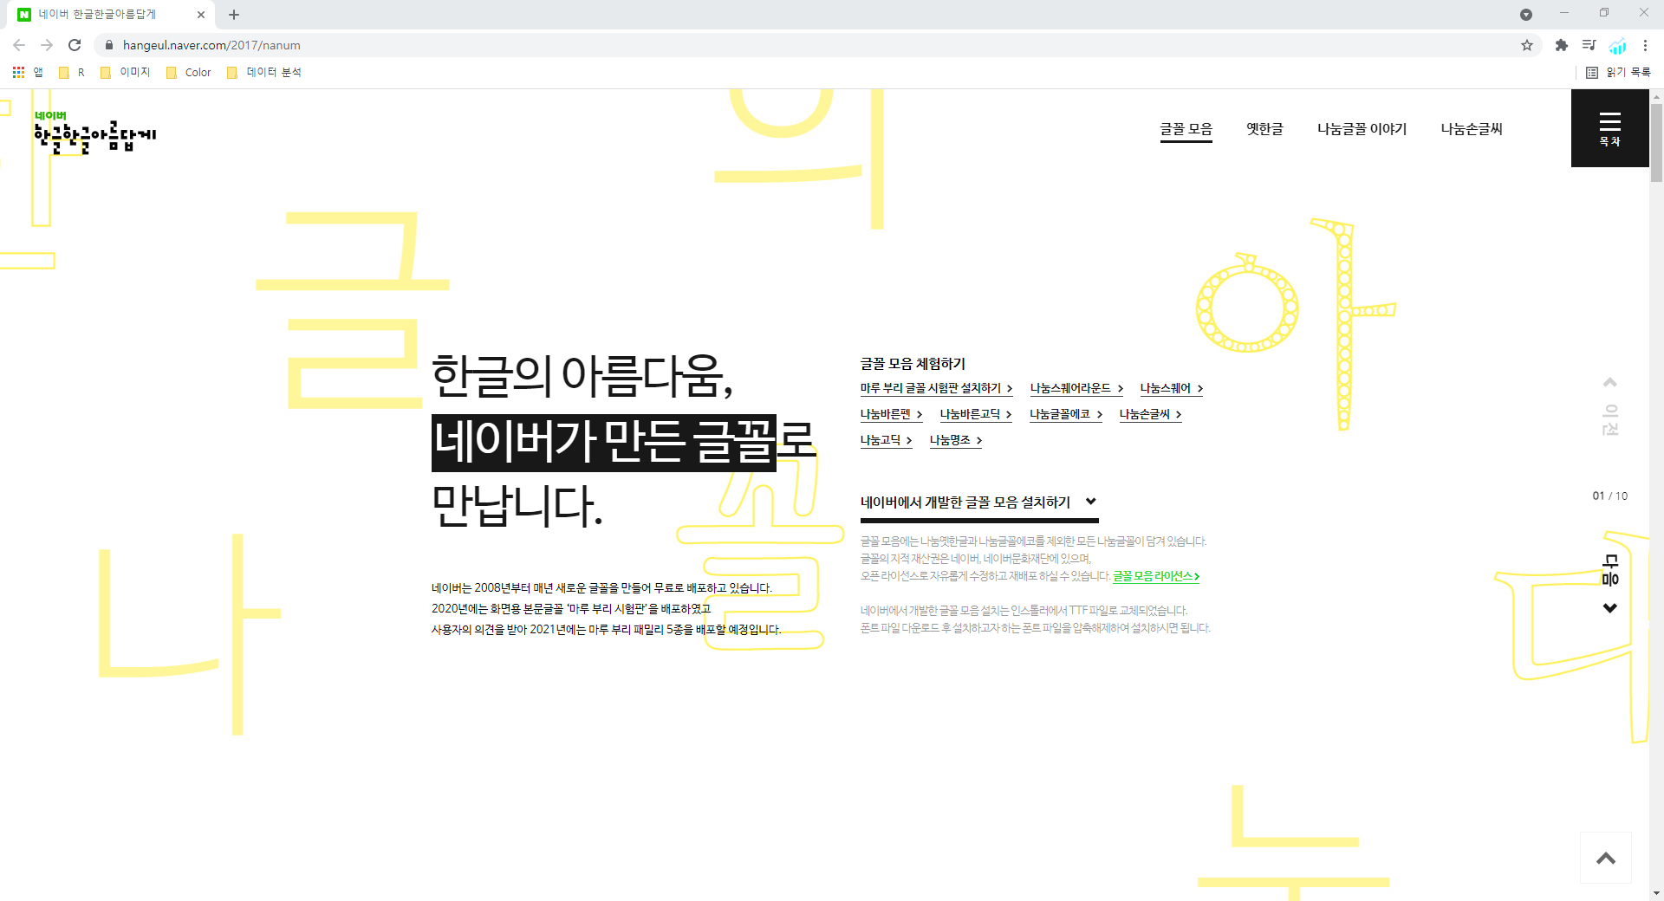Open the media control icon
Screen dimensions: 1664x901
click(1589, 45)
